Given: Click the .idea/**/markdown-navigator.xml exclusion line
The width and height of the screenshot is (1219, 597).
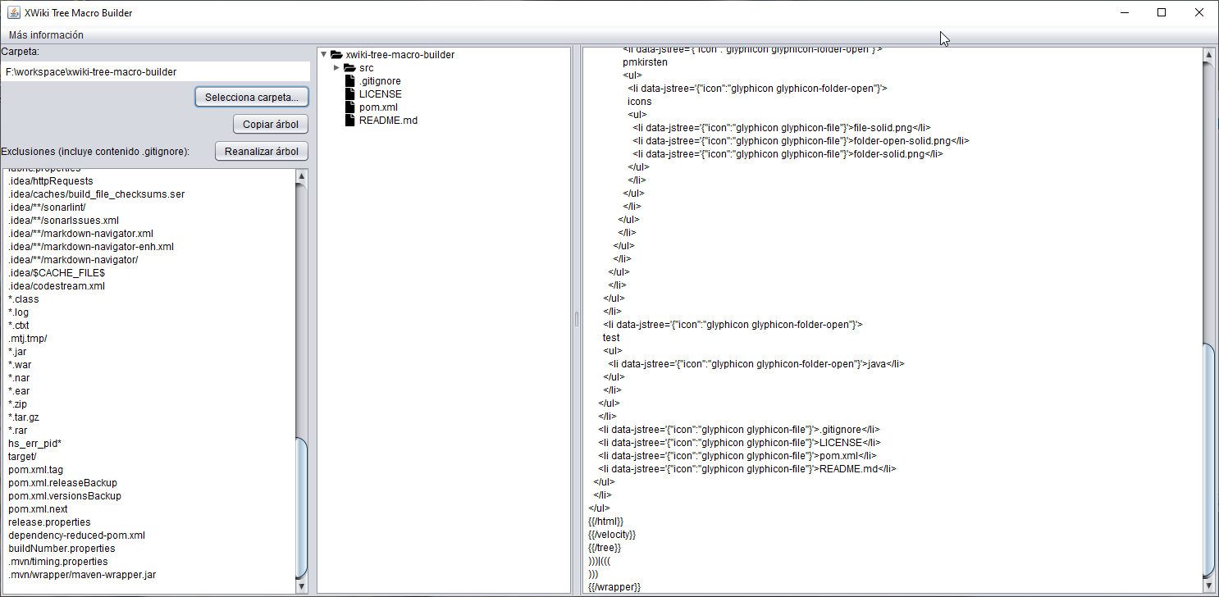Looking at the screenshot, I should click(x=80, y=234).
